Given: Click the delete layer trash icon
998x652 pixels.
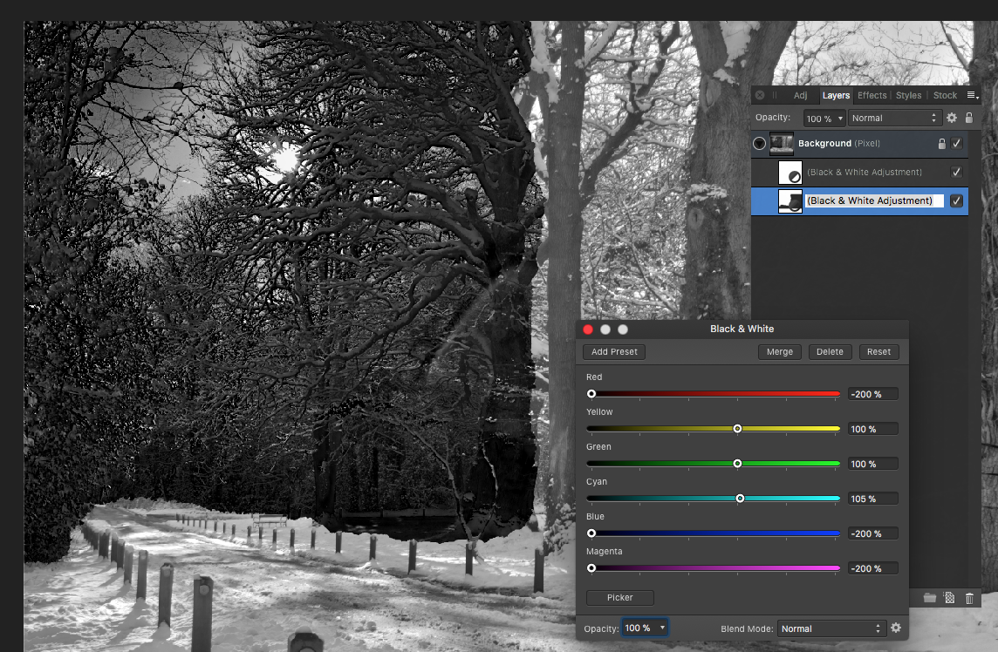Looking at the screenshot, I should pos(969,598).
